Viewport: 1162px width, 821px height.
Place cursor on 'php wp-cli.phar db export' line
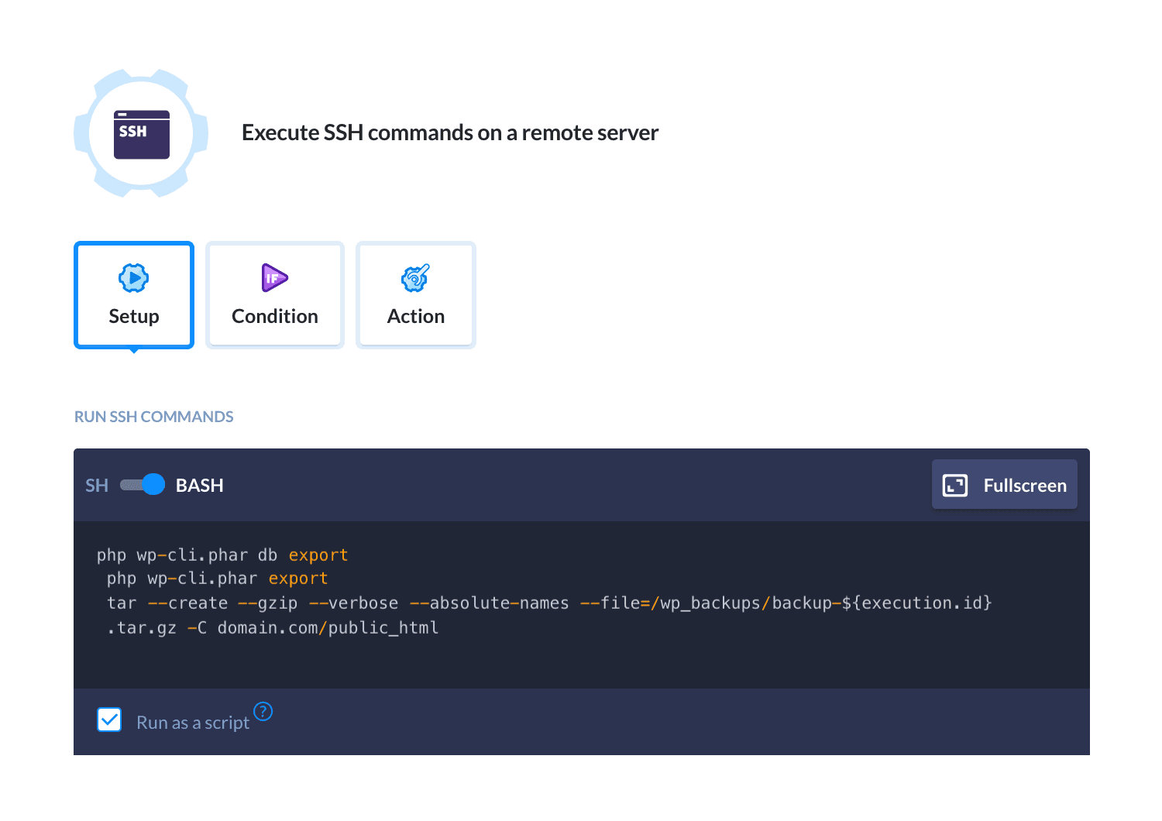click(222, 555)
